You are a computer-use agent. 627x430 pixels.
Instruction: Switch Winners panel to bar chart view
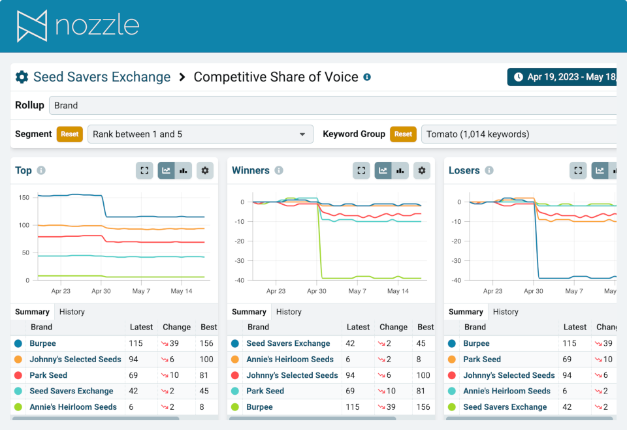(x=400, y=171)
